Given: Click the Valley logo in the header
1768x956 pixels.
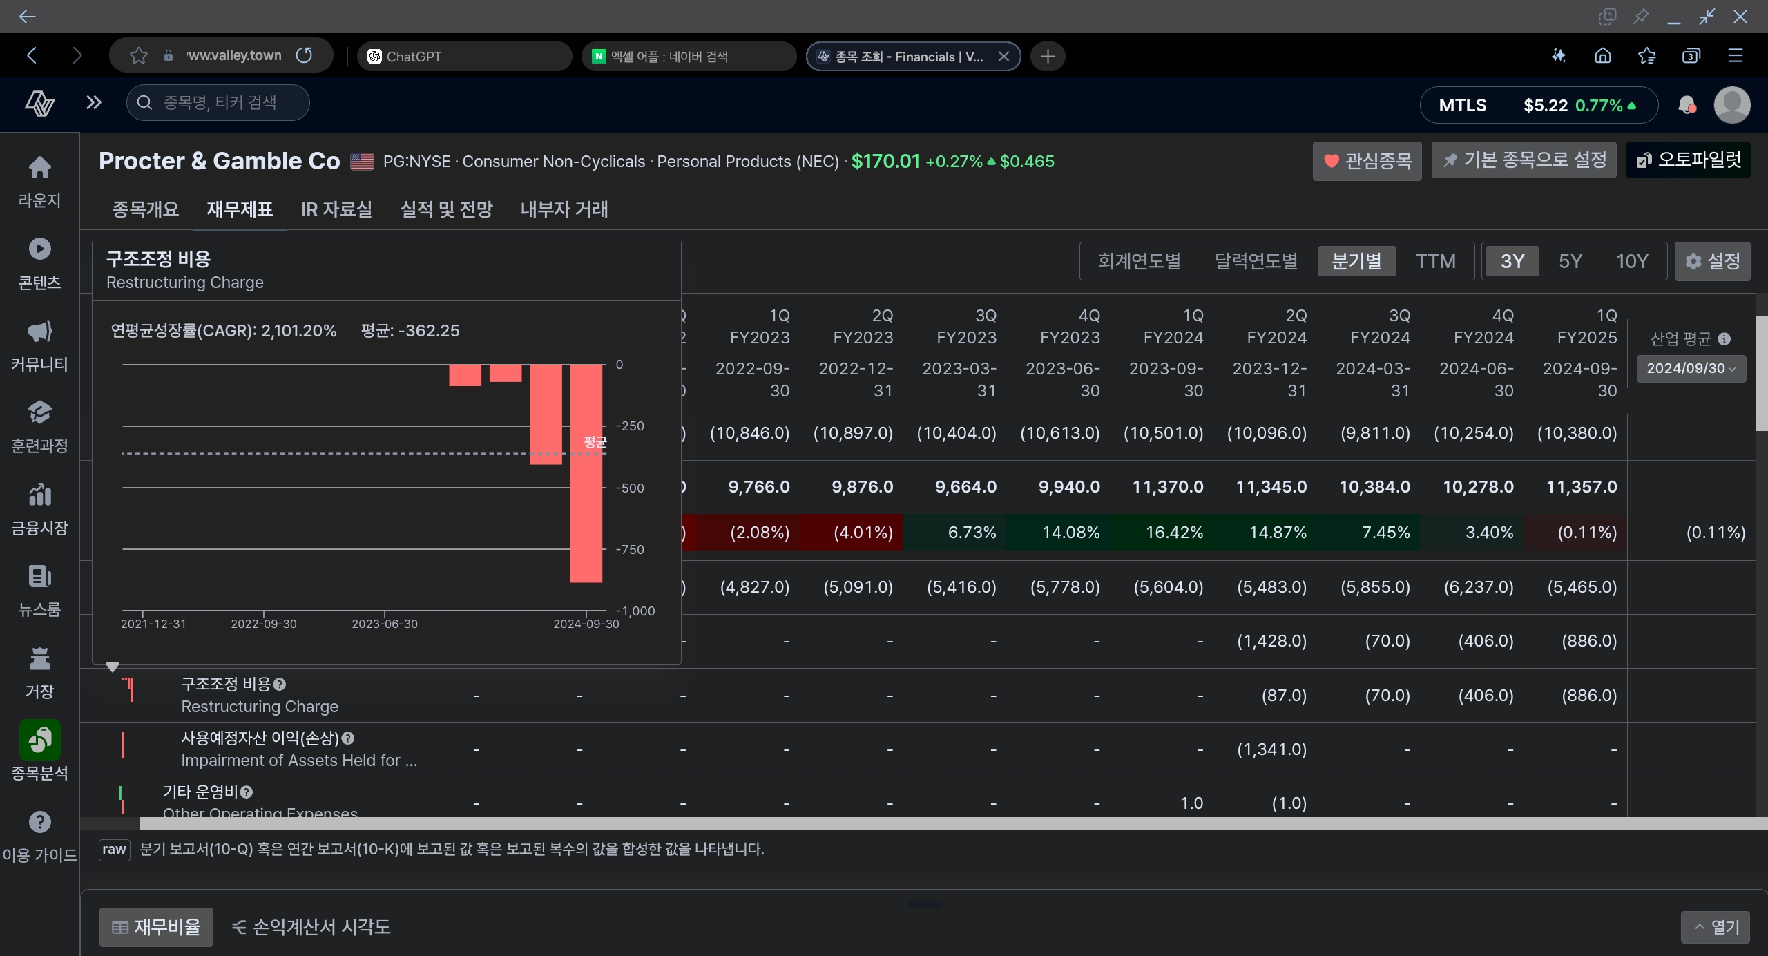Looking at the screenshot, I should 39,104.
